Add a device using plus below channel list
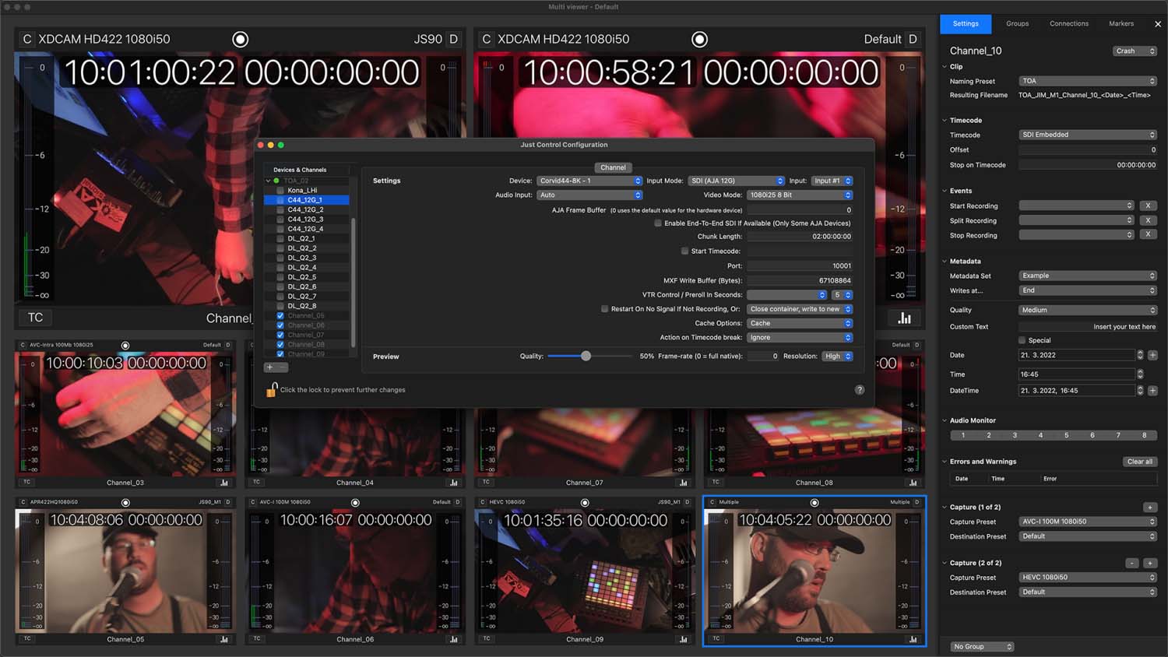This screenshot has height=657, width=1168. (x=269, y=367)
